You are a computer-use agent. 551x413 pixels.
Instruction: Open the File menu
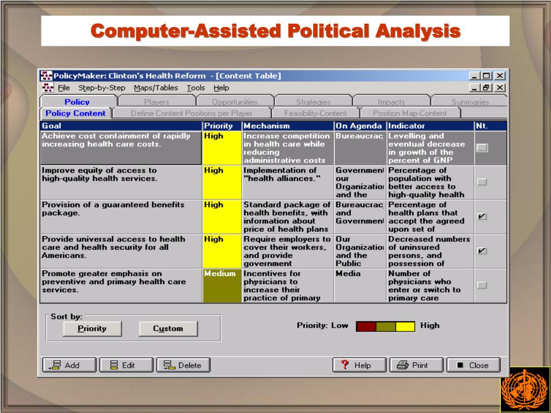point(64,88)
